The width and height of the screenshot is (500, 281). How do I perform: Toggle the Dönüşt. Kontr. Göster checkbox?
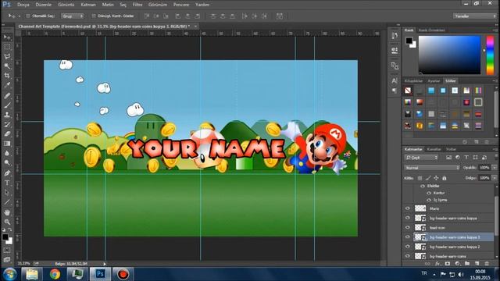click(94, 16)
